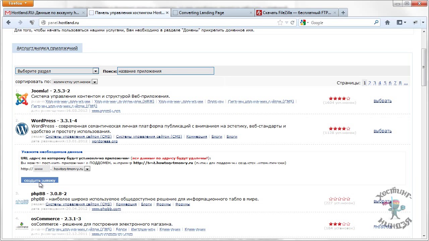Click the название приложения search field
Screen dimensions: 429x241
[x=166, y=71]
